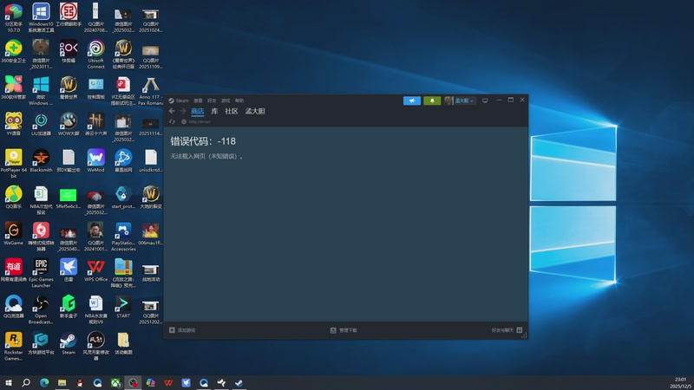The image size is (694, 390).
Task: Open the 游戏 menu in Steam
Action: pos(226,101)
